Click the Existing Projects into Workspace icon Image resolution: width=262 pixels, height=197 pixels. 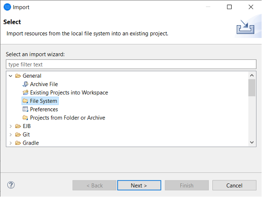25,93
